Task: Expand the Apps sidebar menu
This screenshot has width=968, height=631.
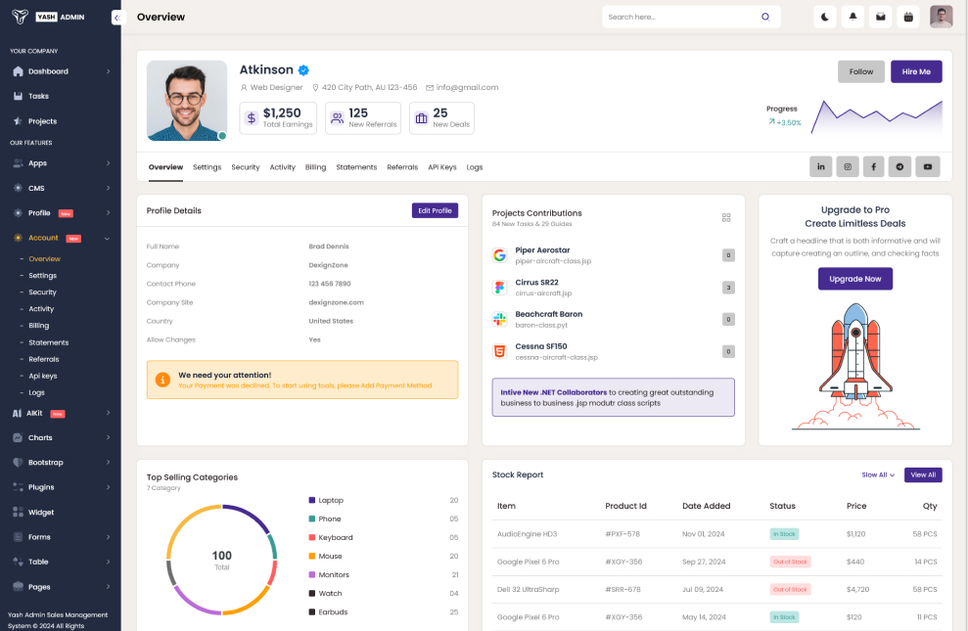Action: pyautogui.click(x=61, y=163)
